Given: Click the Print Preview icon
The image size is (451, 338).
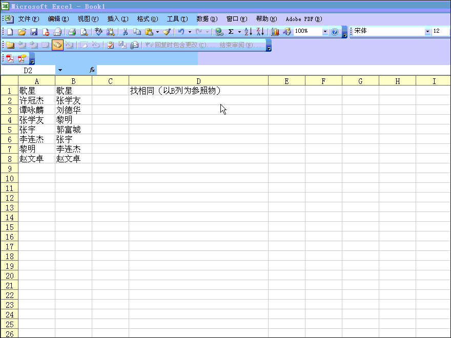Looking at the screenshot, I should [84, 32].
